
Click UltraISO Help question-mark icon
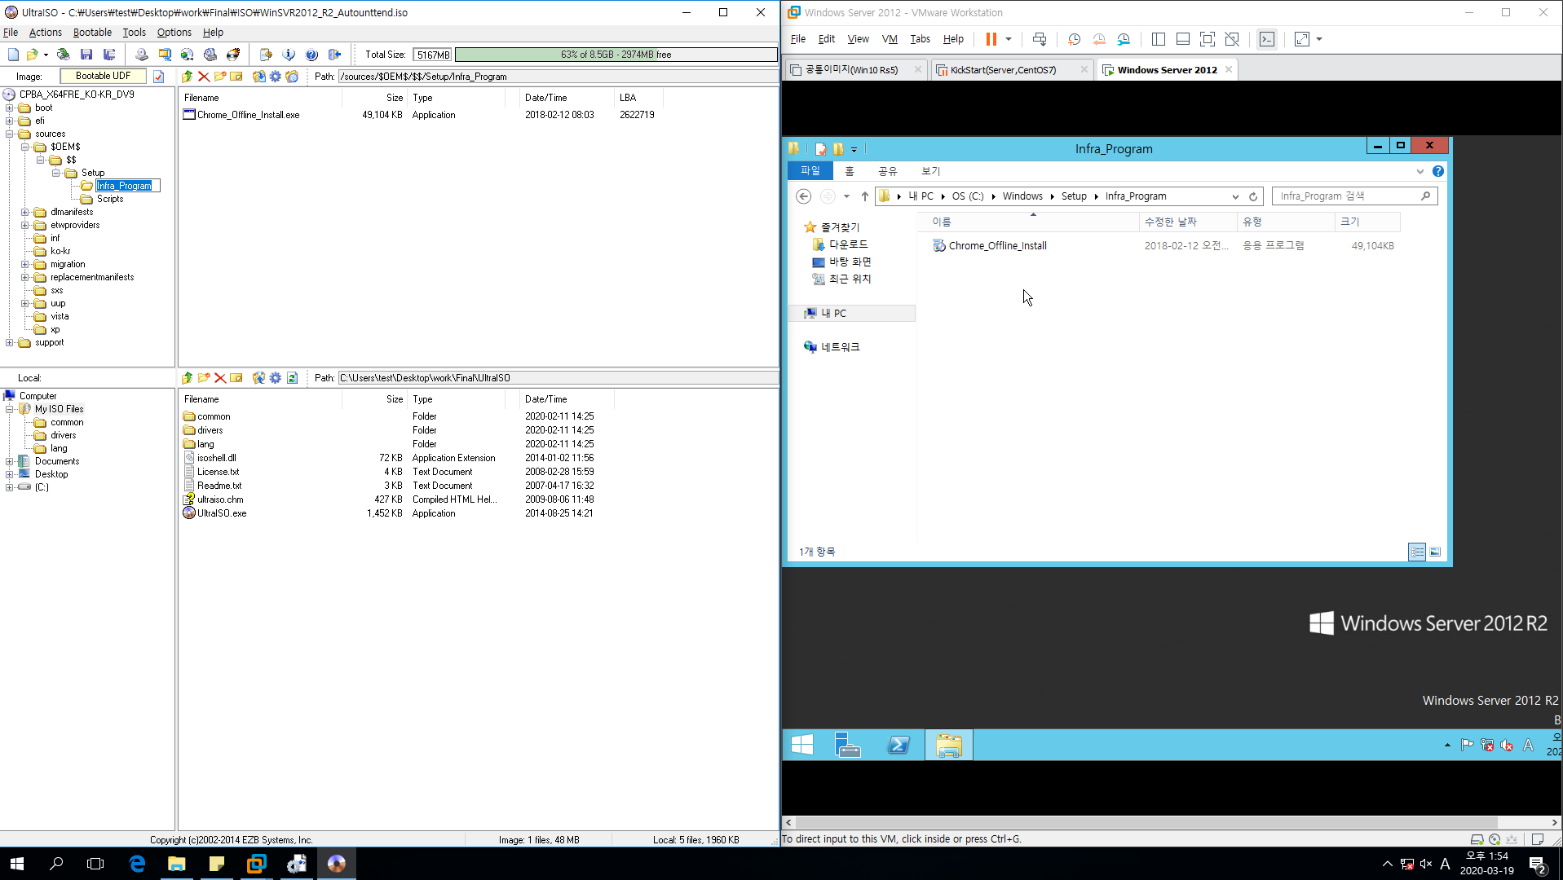(311, 55)
